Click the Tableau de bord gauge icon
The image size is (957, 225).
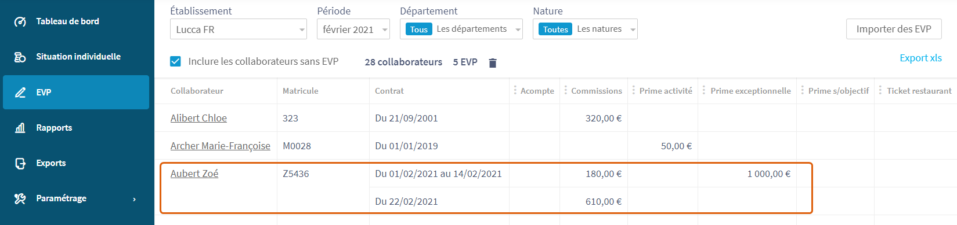pos(20,21)
